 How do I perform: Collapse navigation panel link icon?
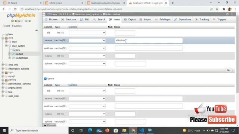click(x=37, y=30)
